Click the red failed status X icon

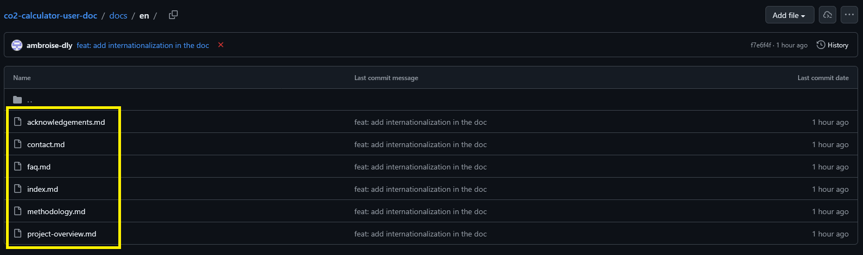[221, 45]
